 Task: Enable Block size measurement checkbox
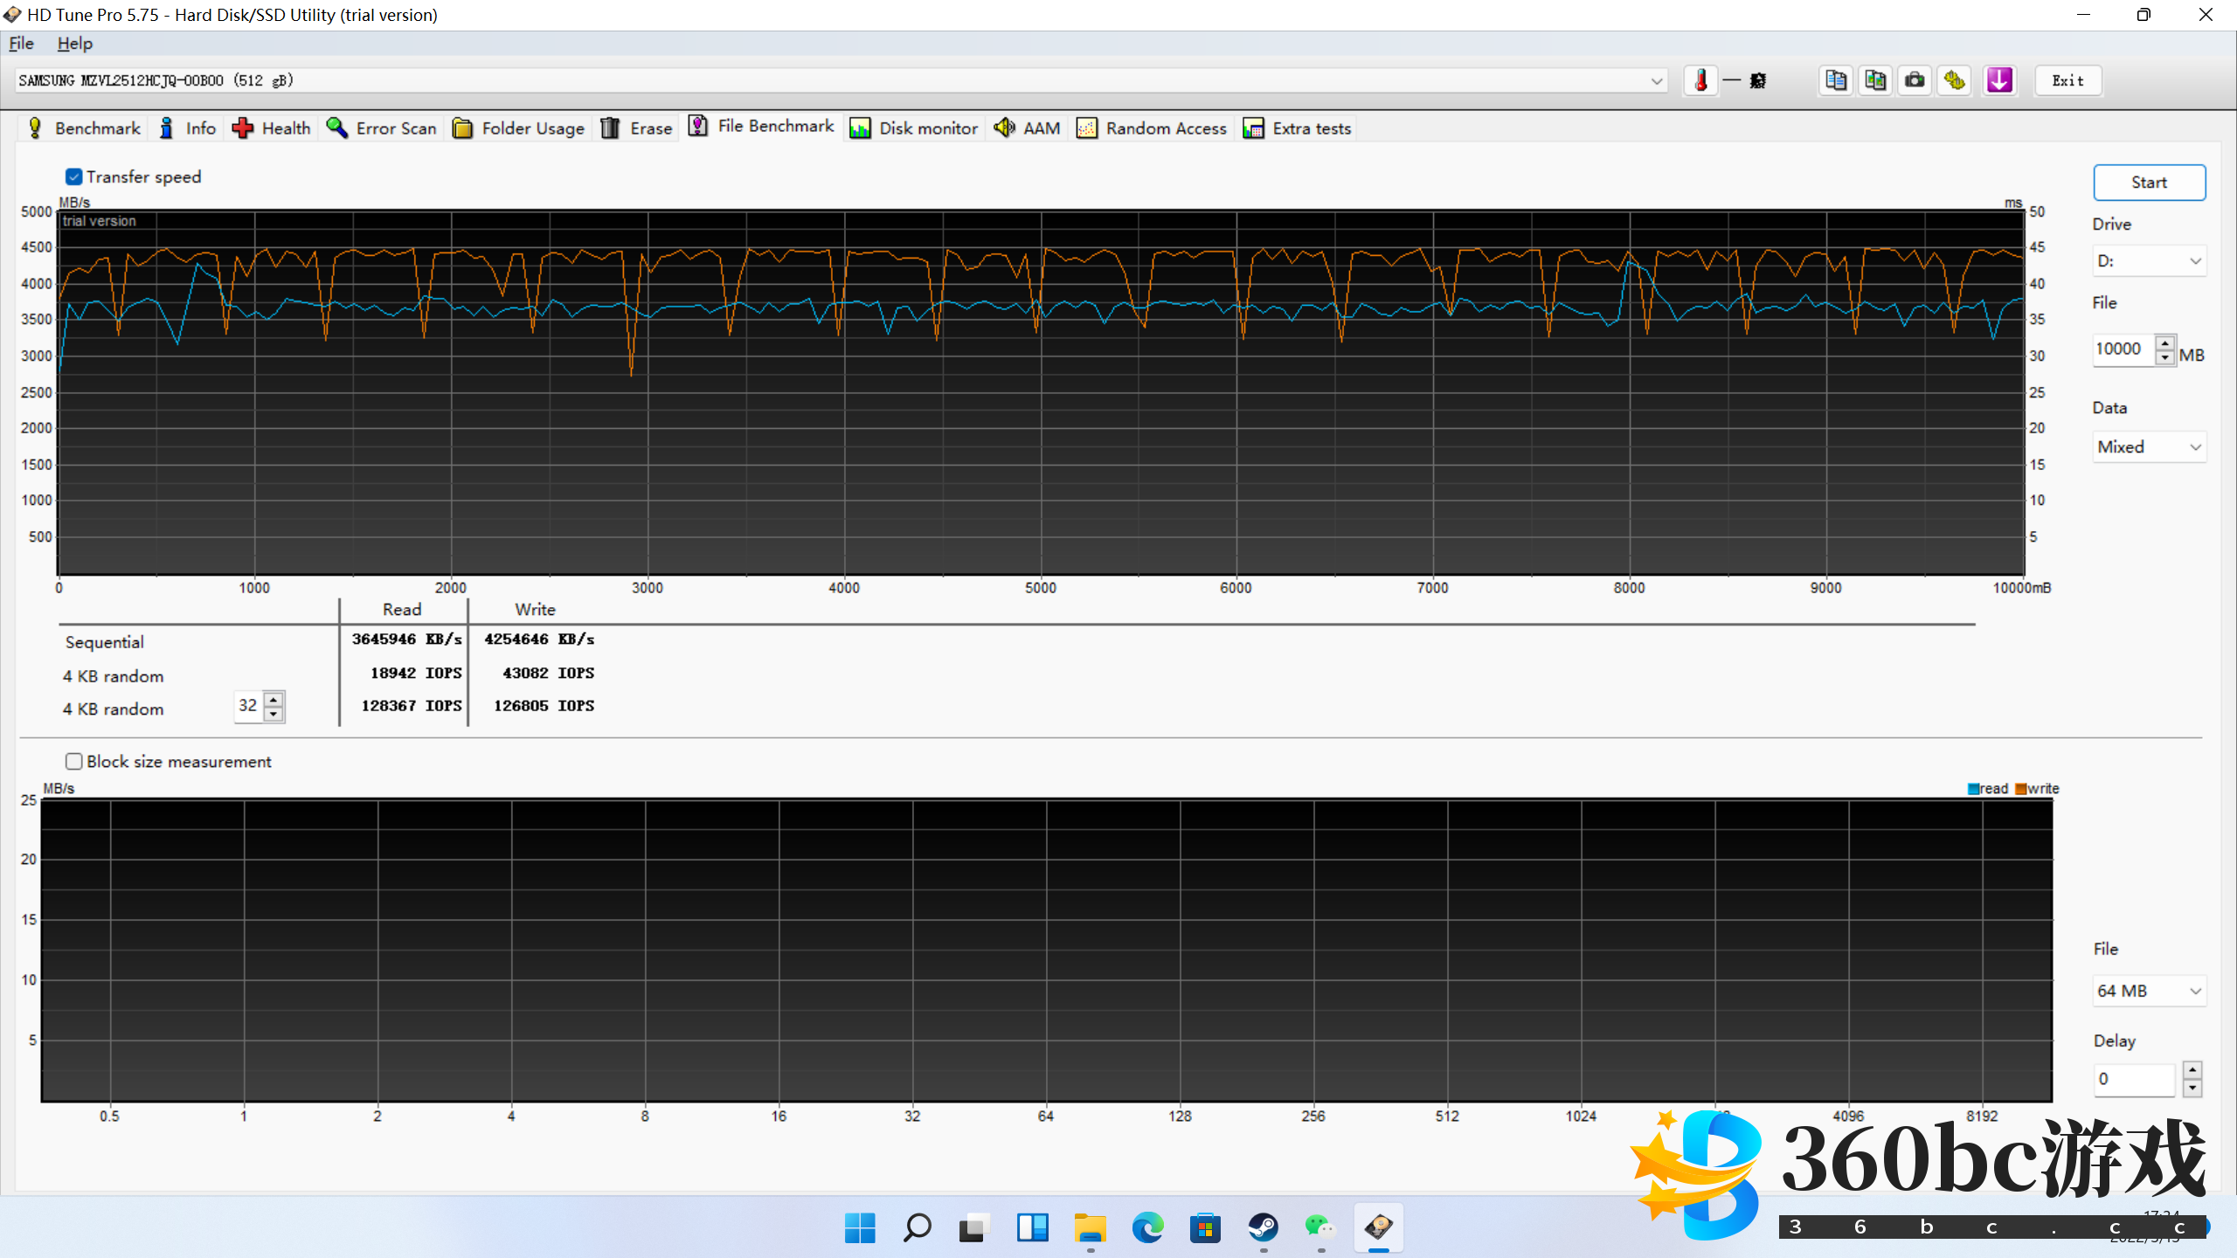click(x=74, y=762)
